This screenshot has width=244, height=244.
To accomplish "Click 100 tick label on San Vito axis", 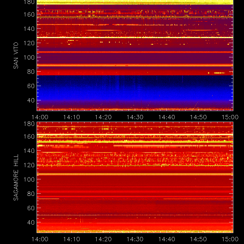I will point(29,57).
